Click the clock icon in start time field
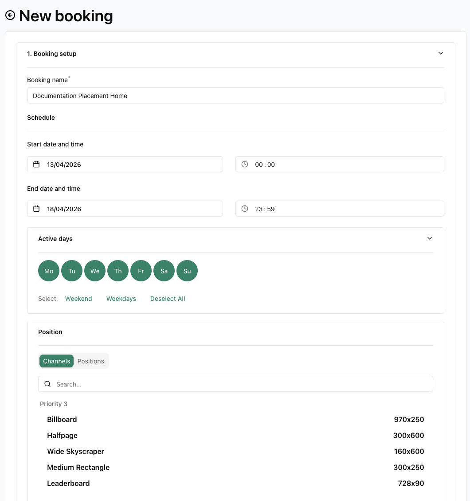 pyautogui.click(x=245, y=164)
